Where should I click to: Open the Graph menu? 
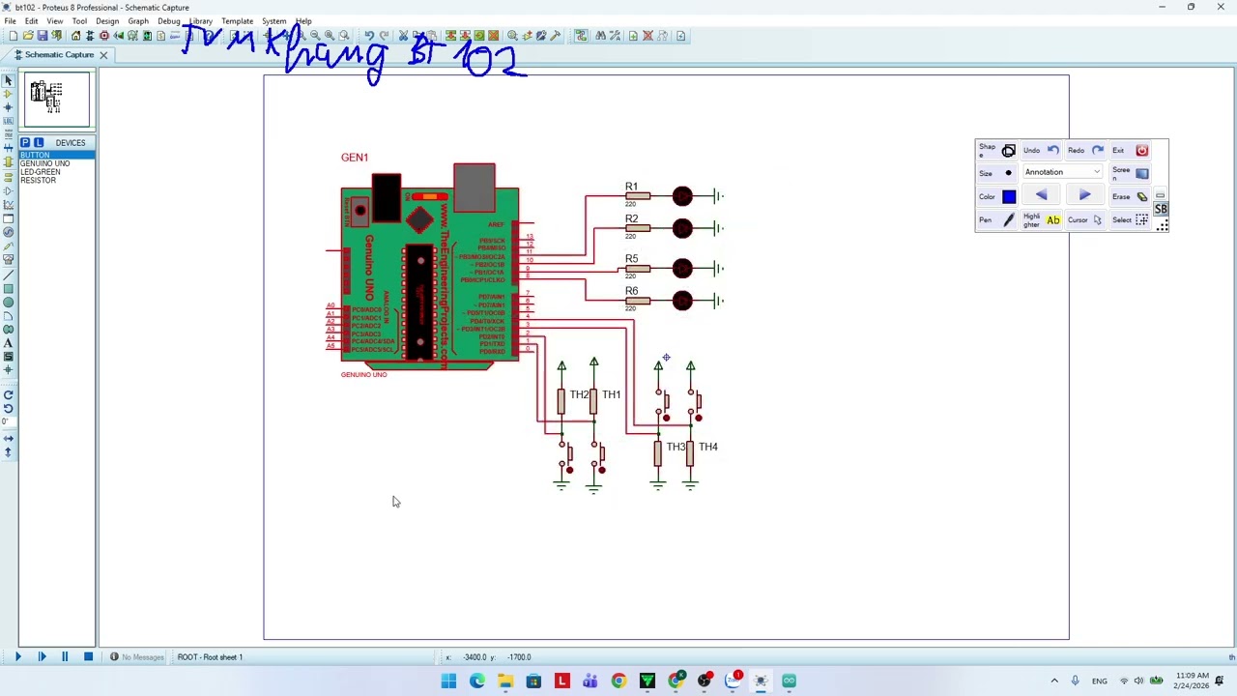138,21
